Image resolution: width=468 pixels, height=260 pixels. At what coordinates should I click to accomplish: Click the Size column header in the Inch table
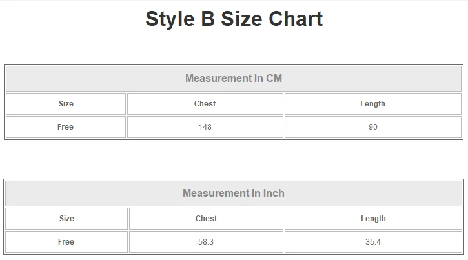click(66, 219)
